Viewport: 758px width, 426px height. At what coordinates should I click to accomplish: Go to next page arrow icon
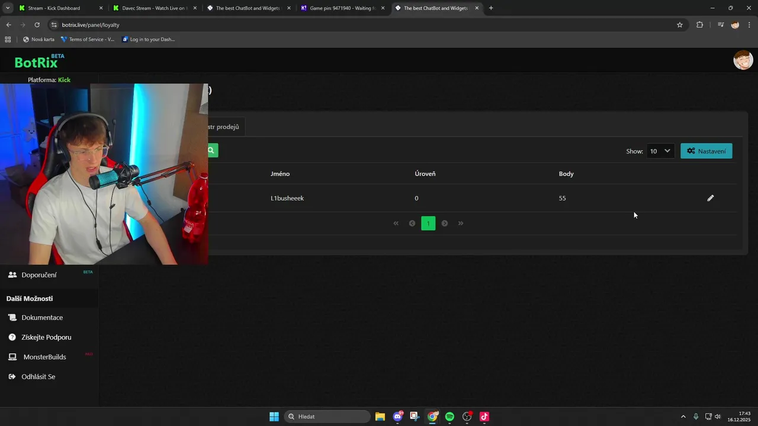point(445,223)
